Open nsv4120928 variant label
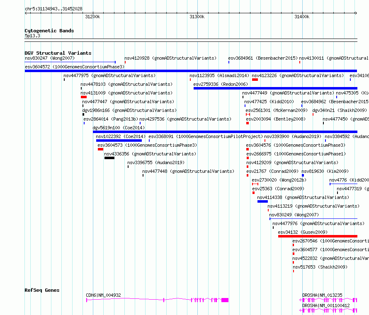369x315 pixels. click(x=170, y=58)
